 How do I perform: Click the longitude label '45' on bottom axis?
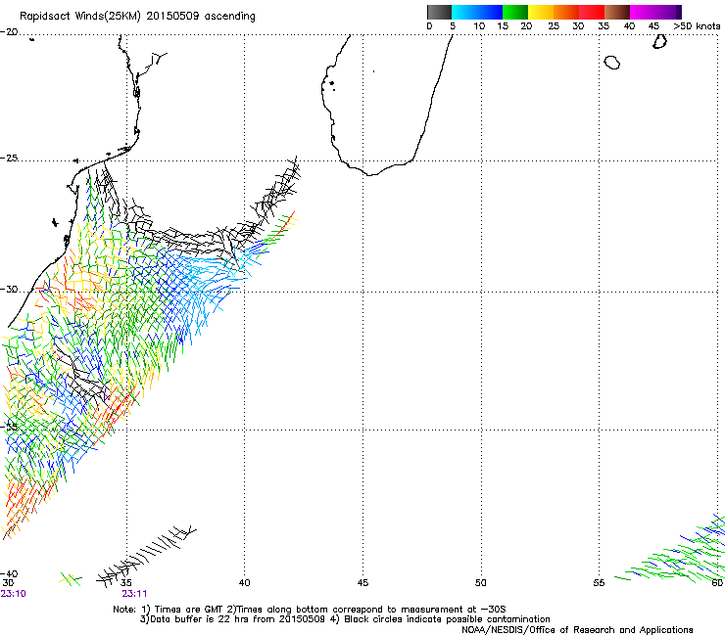[362, 583]
